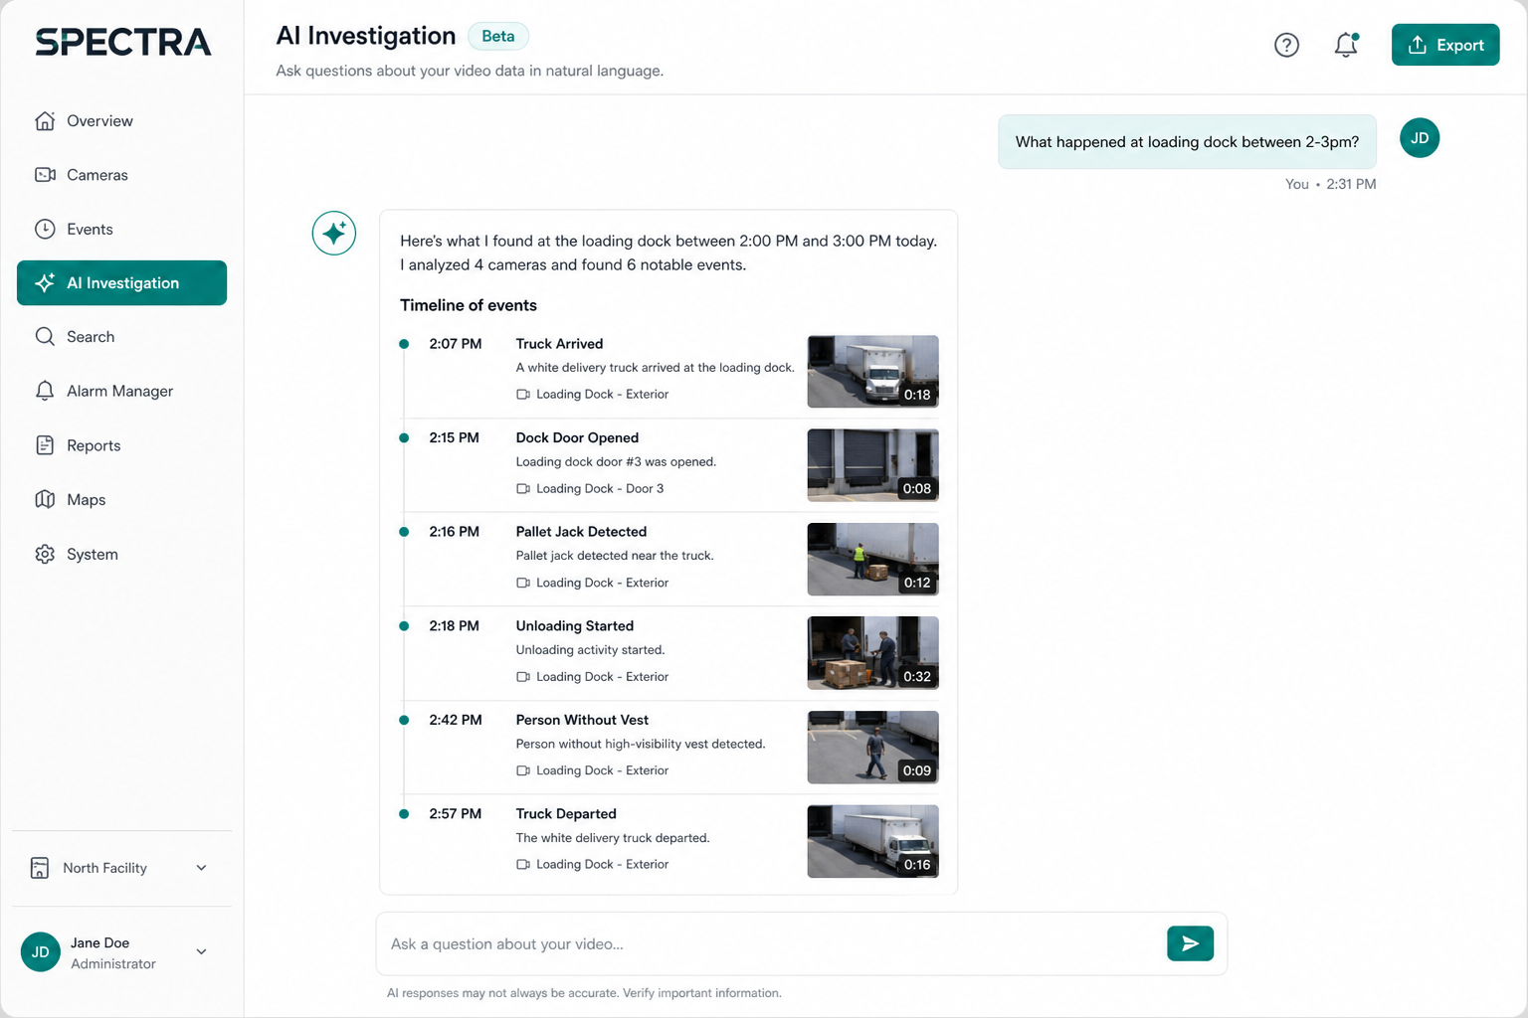Click the Cameras sidebar icon
This screenshot has height=1018, width=1528.
click(45, 175)
